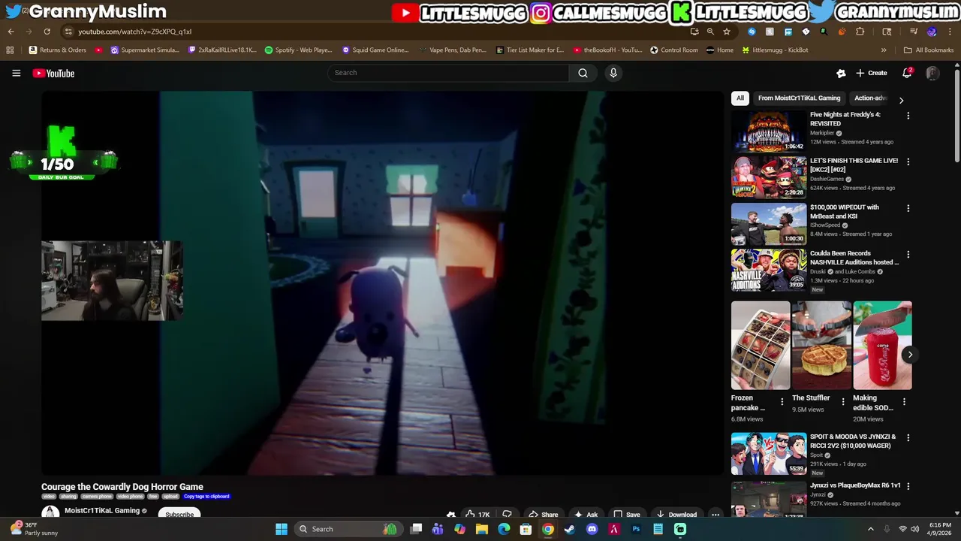Screen dimensions: 961x541
Task: Open more video actions three-dot menu
Action: [715, 515]
